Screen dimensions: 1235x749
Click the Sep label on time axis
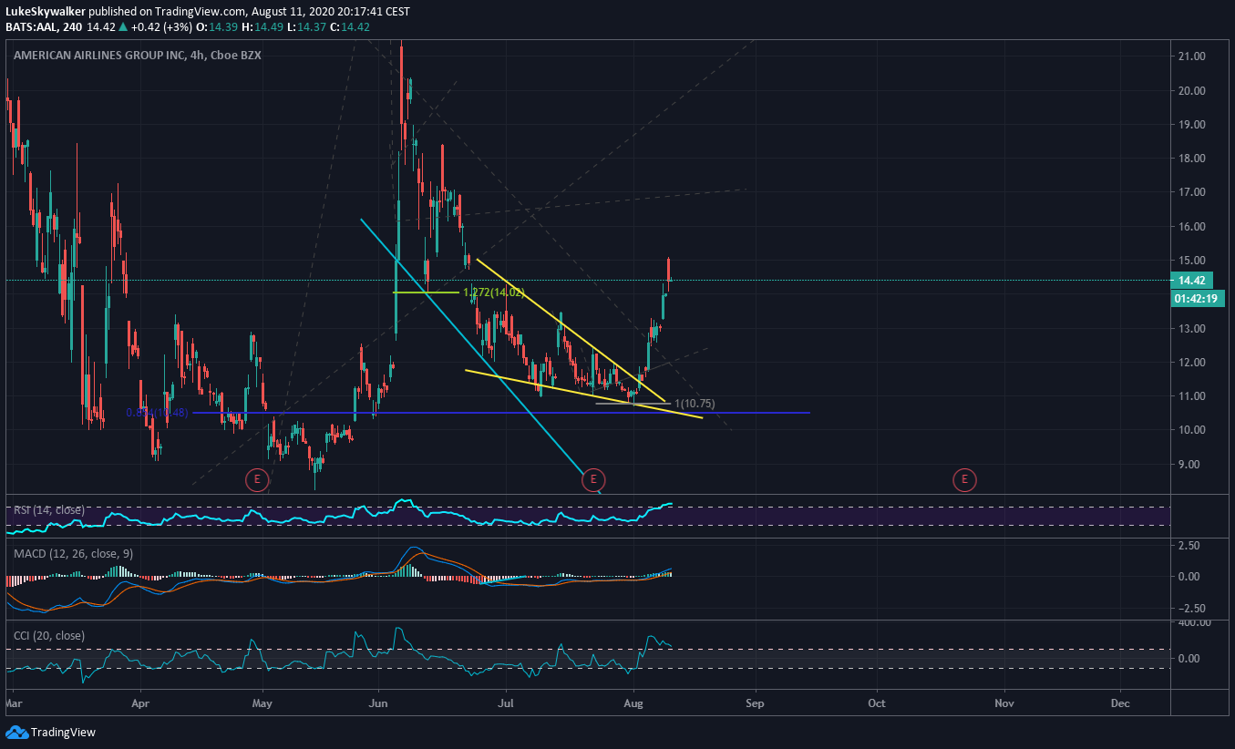pyautogui.click(x=753, y=703)
